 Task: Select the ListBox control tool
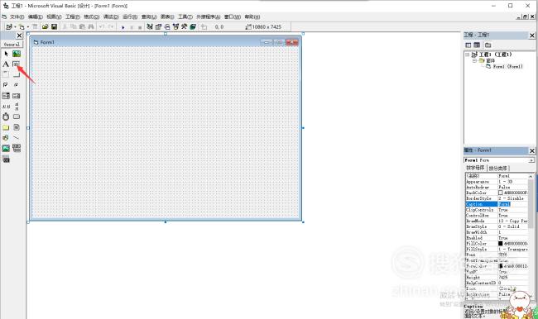coord(16,96)
